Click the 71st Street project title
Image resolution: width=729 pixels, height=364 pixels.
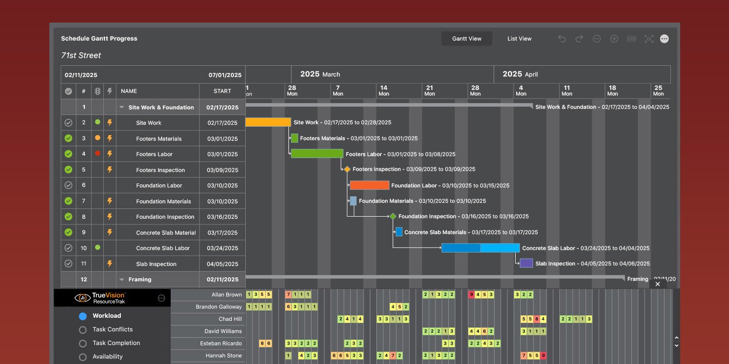tap(81, 55)
